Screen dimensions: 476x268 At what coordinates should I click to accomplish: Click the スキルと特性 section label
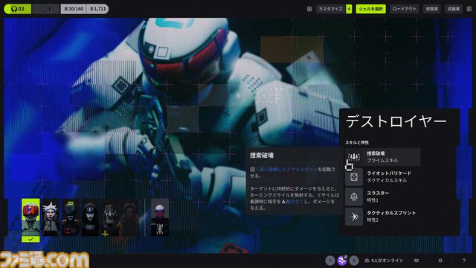[357, 142]
